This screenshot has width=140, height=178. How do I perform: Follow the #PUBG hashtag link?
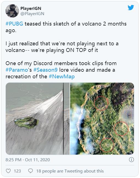coord(14,24)
